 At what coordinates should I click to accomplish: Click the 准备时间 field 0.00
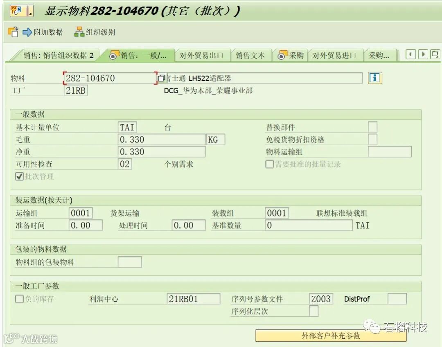[x=86, y=225]
